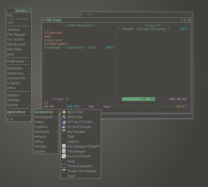Click the AllTray icon
This screenshot has height=187, width=208.
64,122
